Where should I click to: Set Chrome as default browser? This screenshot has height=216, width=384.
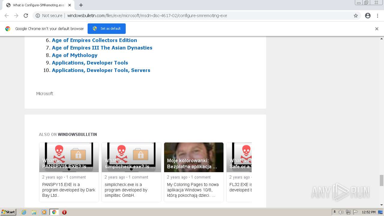(106, 28)
